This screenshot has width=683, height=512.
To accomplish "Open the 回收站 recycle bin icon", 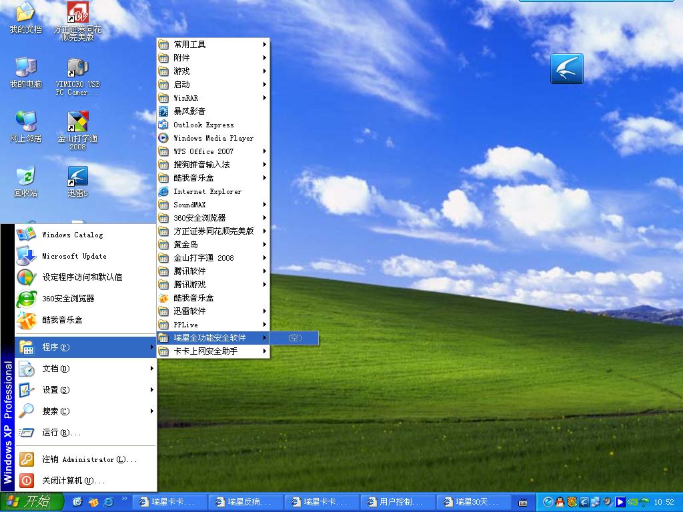I will (x=25, y=178).
